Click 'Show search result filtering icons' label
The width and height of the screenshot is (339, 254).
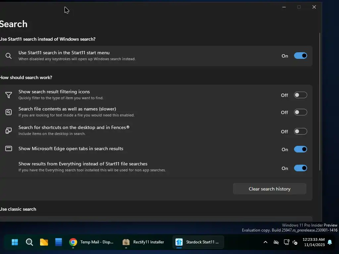coord(54,92)
